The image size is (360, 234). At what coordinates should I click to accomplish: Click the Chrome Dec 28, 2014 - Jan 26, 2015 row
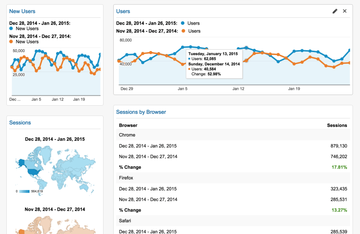pyautogui.click(x=233, y=146)
